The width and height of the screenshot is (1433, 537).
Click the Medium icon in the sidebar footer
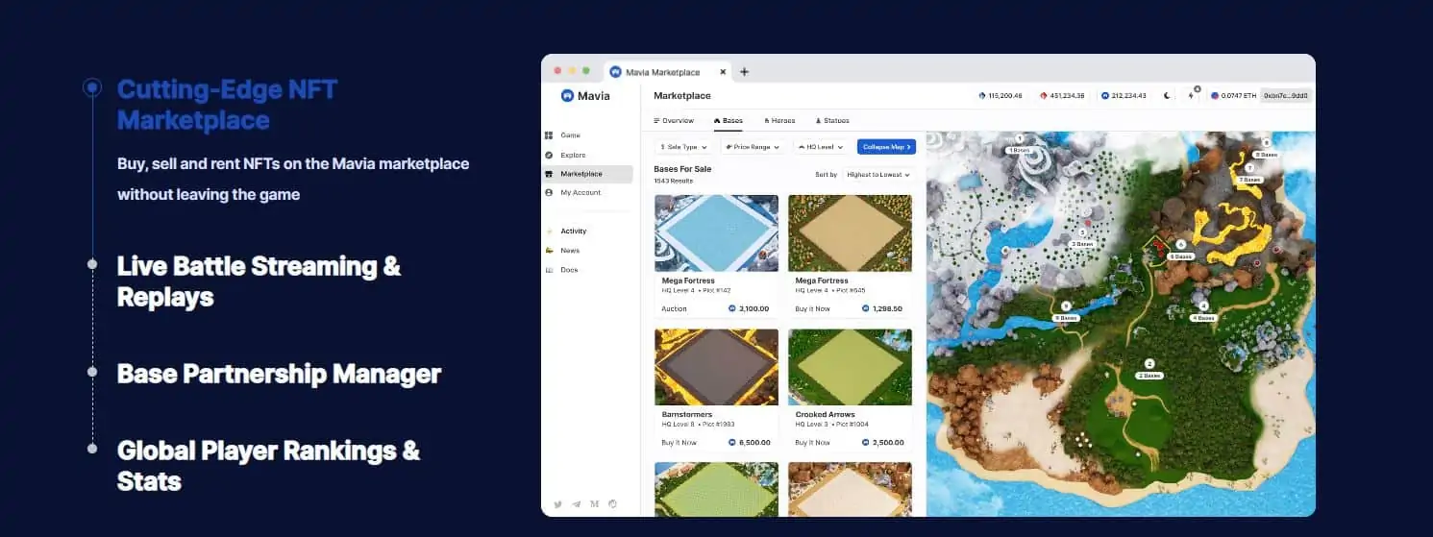pyautogui.click(x=594, y=503)
